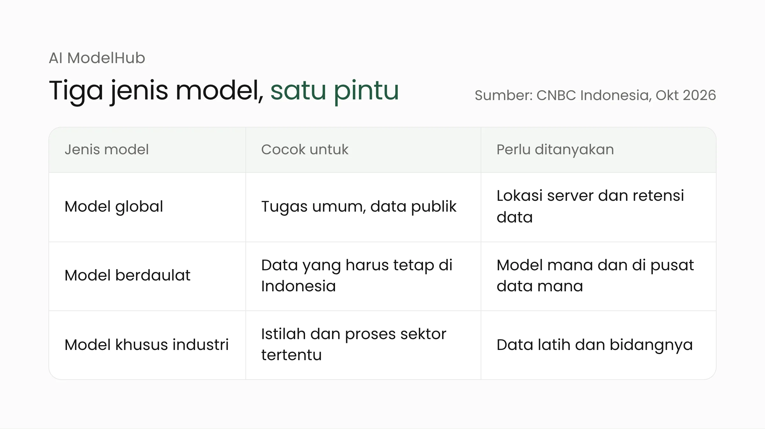The width and height of the screenshot is (765, 429).
Task: Click 'Data yang harus tetap di Indonesia' cell
Action: [363, 276]
